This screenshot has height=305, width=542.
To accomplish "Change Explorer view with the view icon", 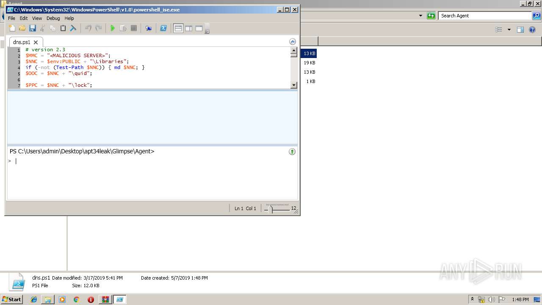I will 499,30.
